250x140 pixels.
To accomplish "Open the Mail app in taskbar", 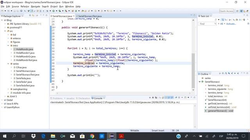I will click(73, 136).
